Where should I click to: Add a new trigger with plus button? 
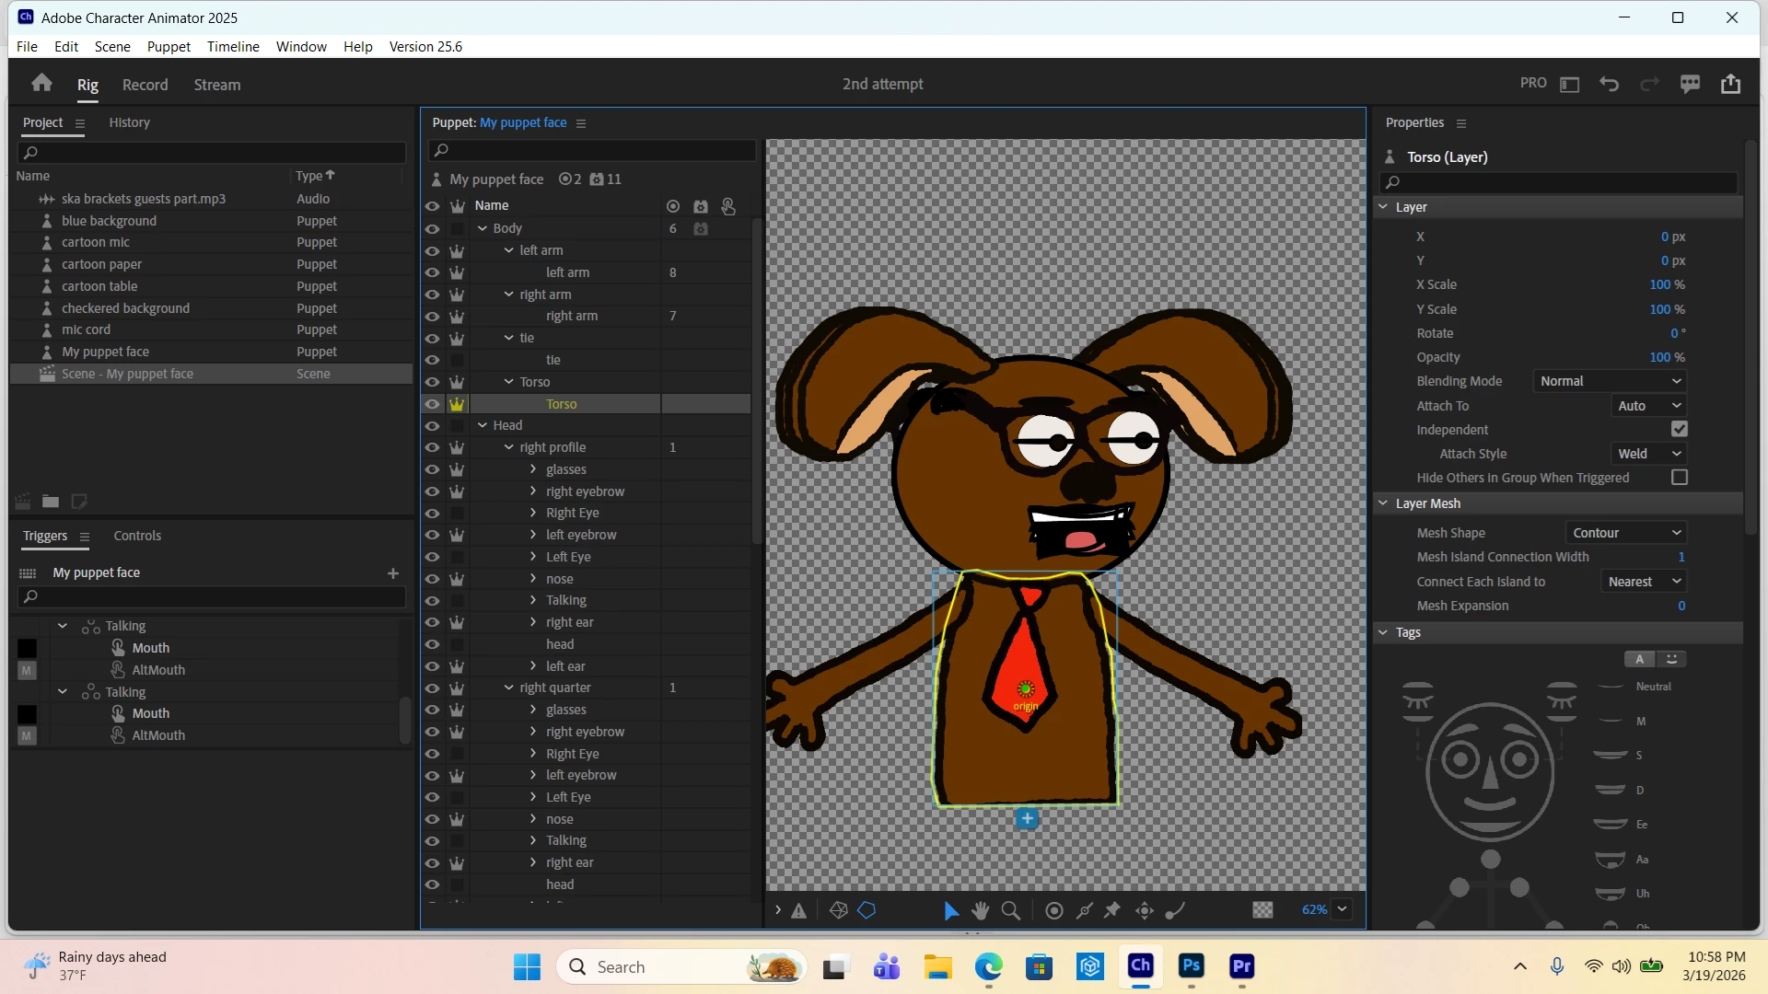click(x=393, y=572)
